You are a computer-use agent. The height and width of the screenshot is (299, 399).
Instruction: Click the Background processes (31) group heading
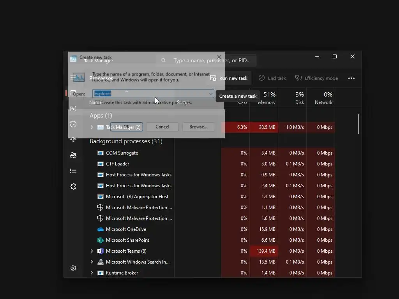pos(126,141)
